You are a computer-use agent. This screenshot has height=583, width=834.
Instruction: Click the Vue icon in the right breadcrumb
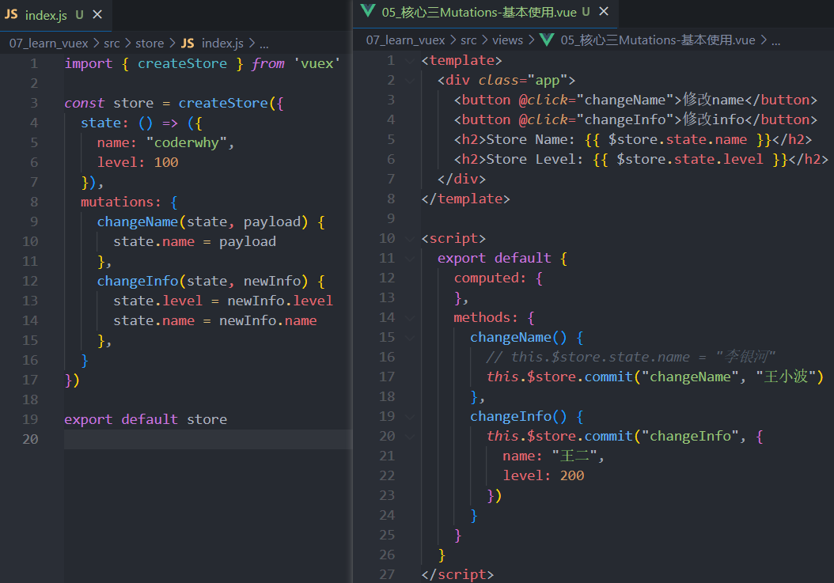pos(547,40)
